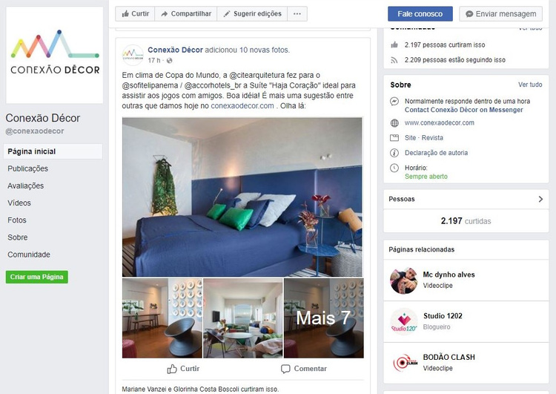The height and width of the screenshot is (394, 556).
Task: Click Sugerir edições pencil button
Action: (252, 14)
